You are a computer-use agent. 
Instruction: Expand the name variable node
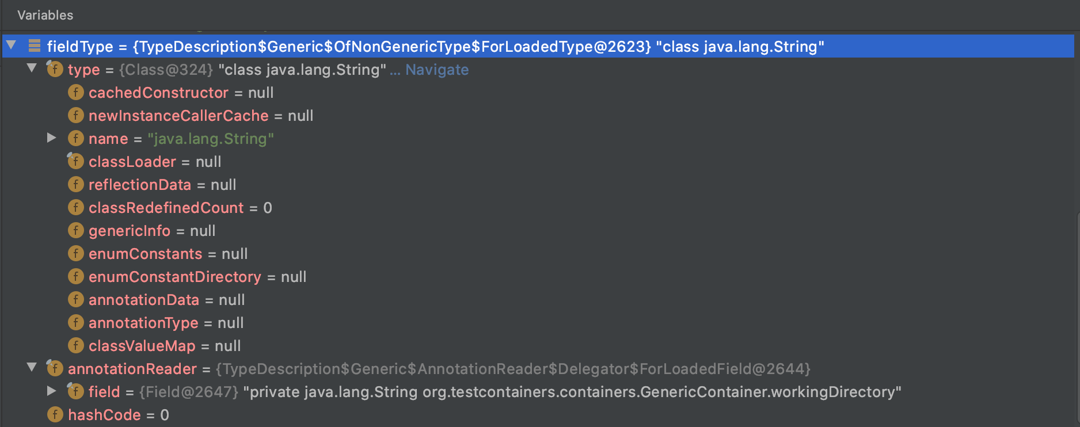[x=52, y=138]
